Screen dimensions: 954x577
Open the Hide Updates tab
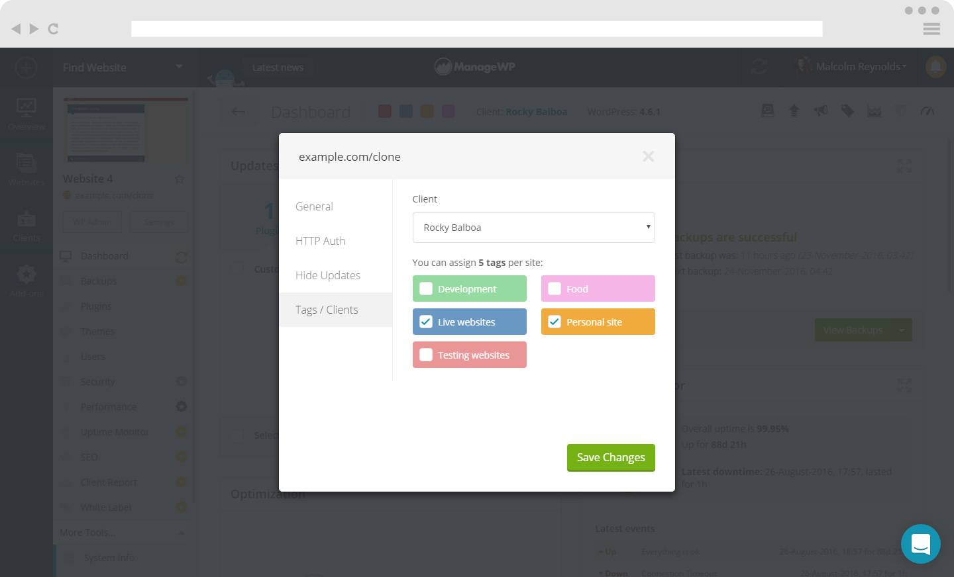click(x=335, y=275)
